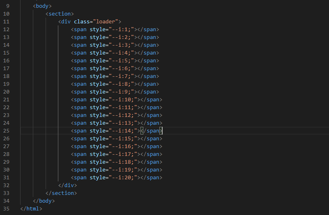Click the closing html tag

click(31, 209)
